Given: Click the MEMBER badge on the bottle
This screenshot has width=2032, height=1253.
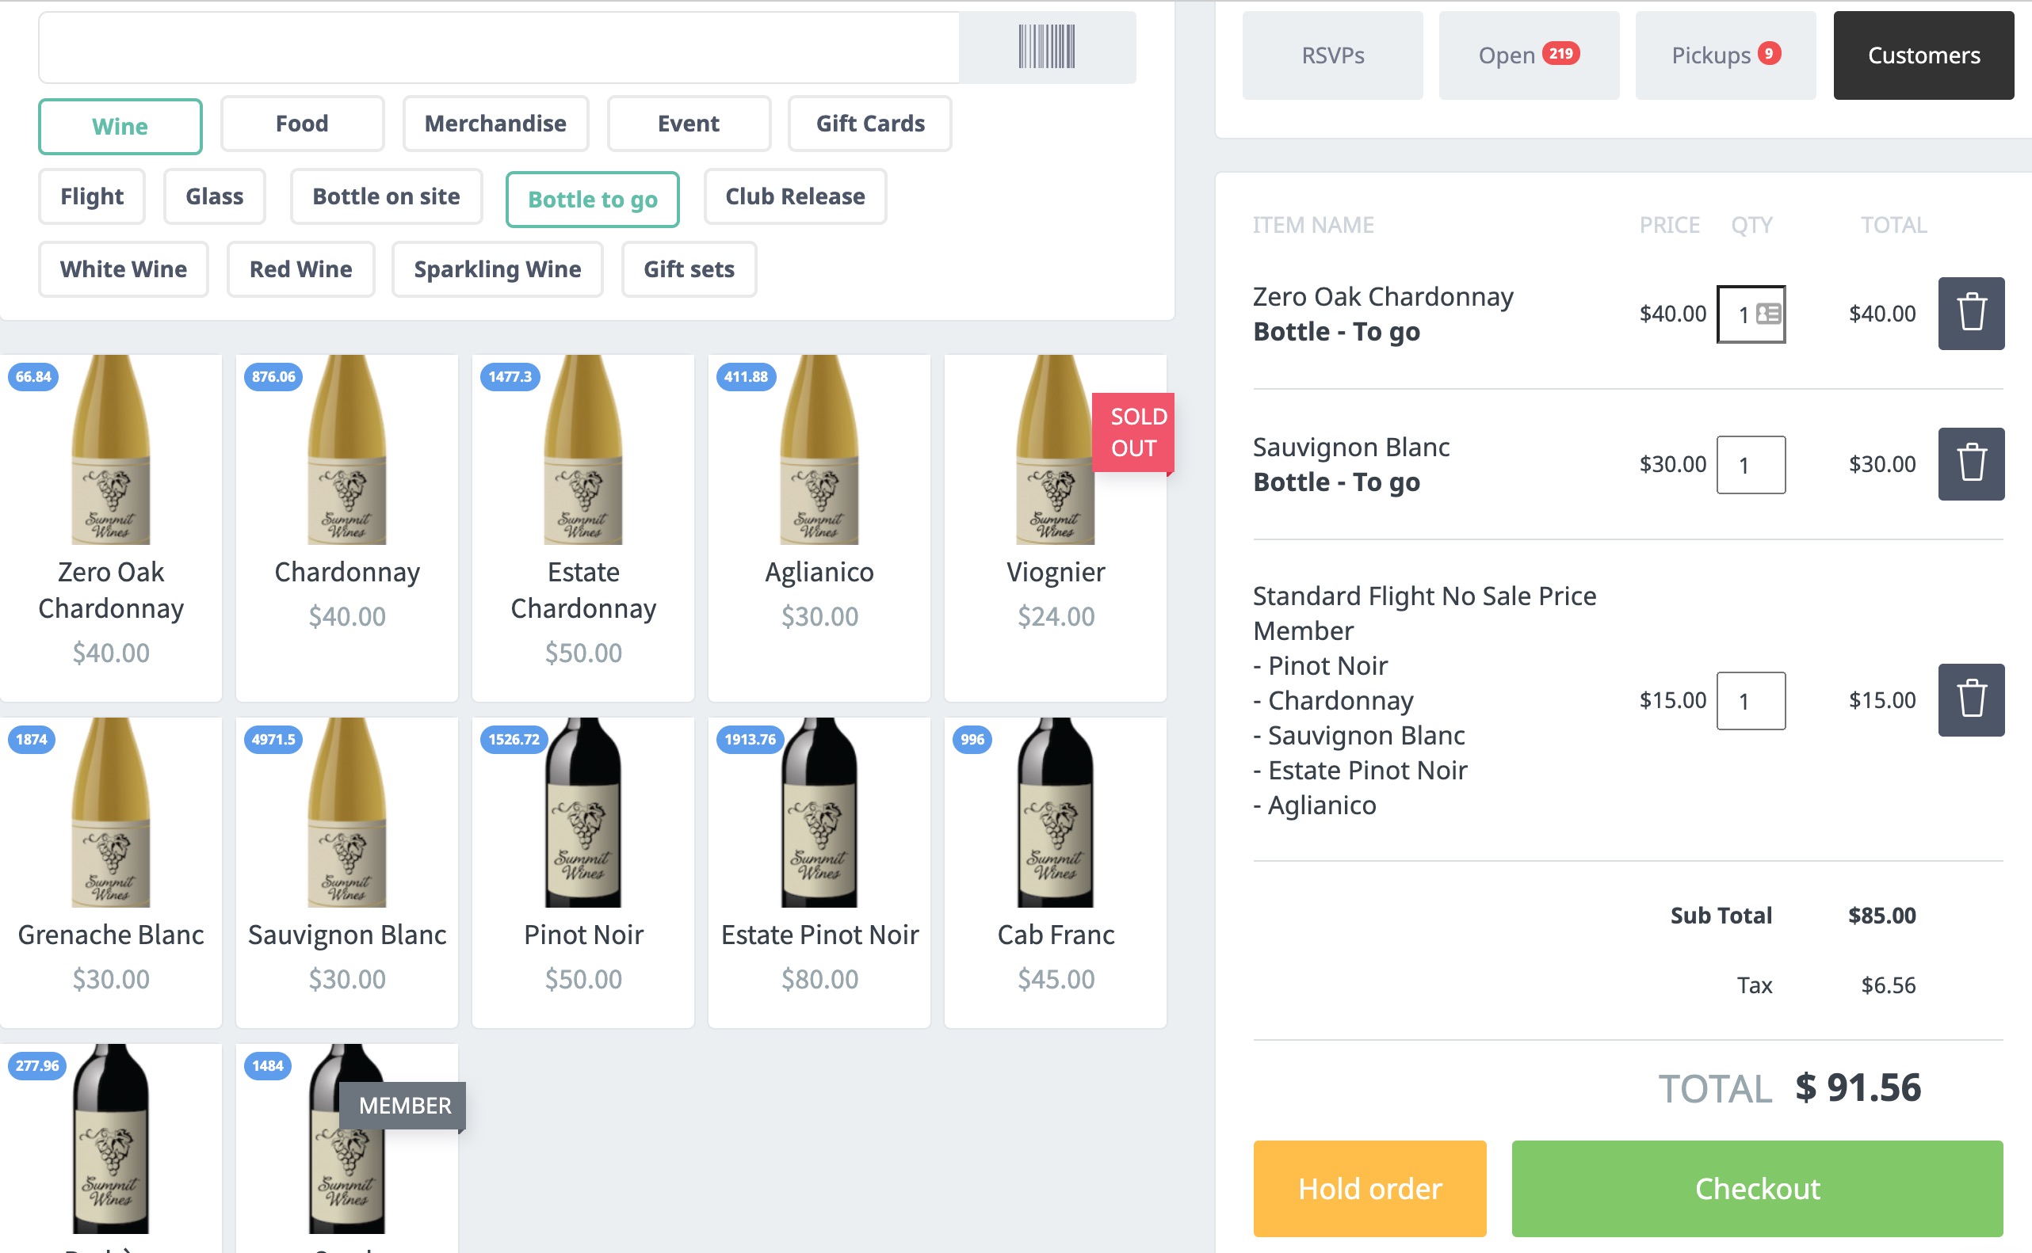Looking at the screenshot, I should point(403,1106).
